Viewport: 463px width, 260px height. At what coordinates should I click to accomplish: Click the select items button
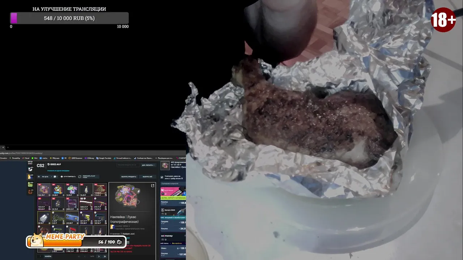point(129,177)
